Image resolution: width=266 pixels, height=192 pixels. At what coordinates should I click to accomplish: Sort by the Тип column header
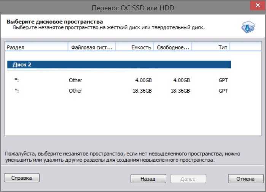[x=211, y=47]
